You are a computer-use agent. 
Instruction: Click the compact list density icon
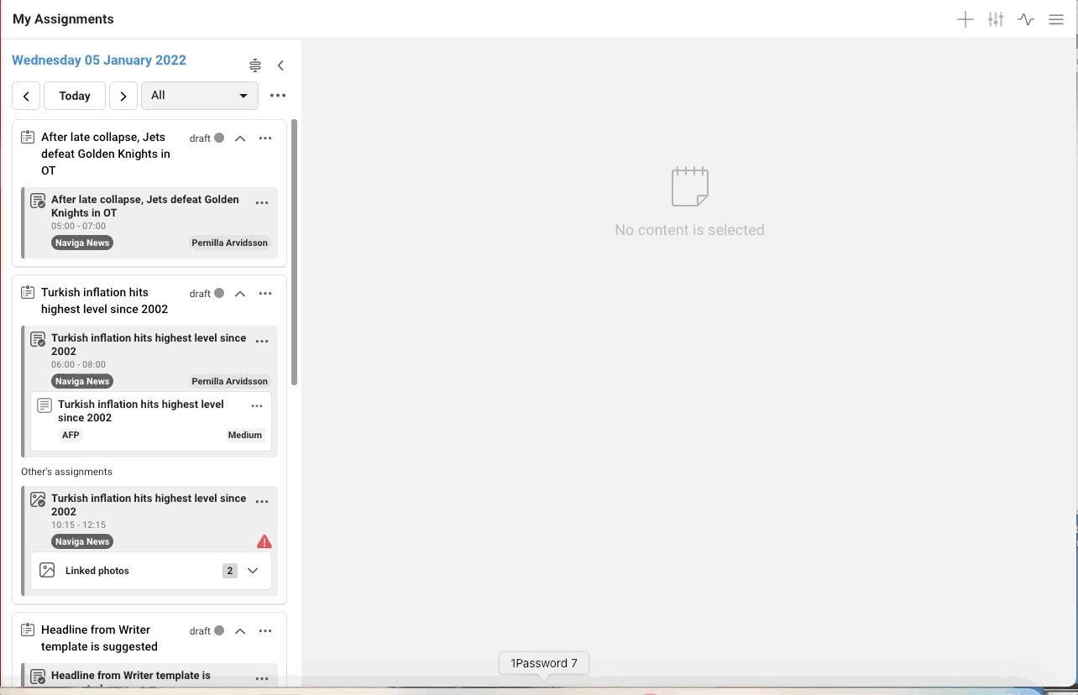tap(255, 65)
